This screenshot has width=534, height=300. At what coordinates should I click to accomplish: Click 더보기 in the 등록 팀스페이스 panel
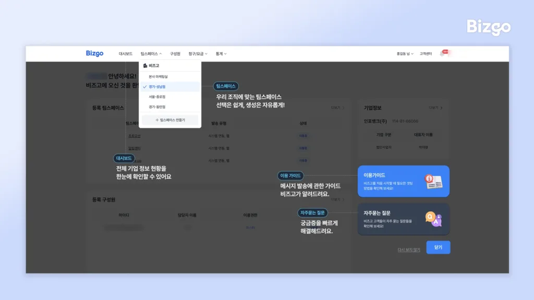337,108
